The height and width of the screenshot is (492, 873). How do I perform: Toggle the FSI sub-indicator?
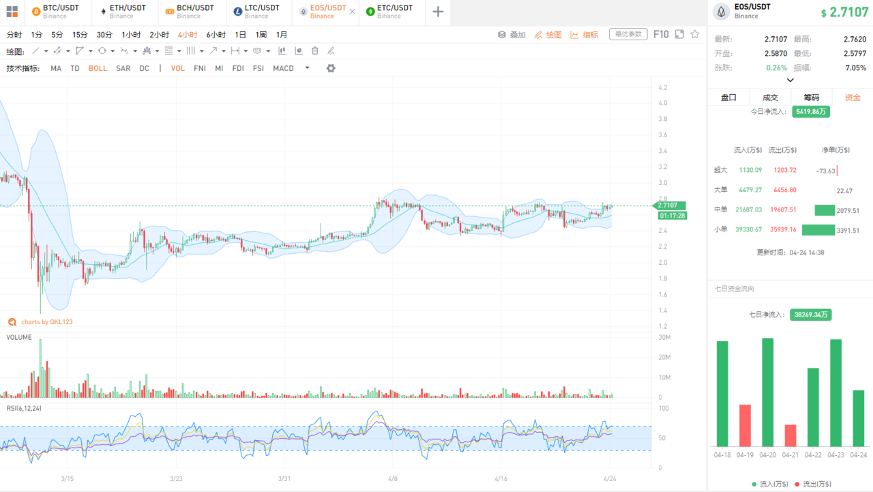click(x=258, y=68)
